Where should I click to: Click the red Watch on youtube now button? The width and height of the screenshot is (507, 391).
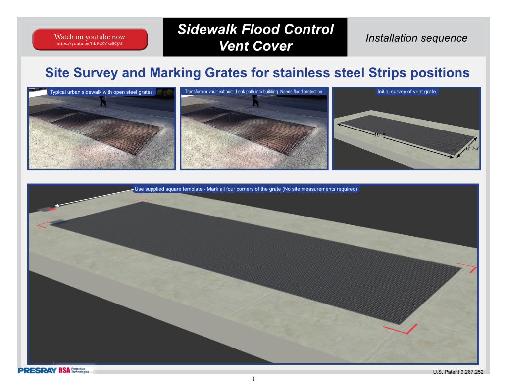tap(90, 40)
